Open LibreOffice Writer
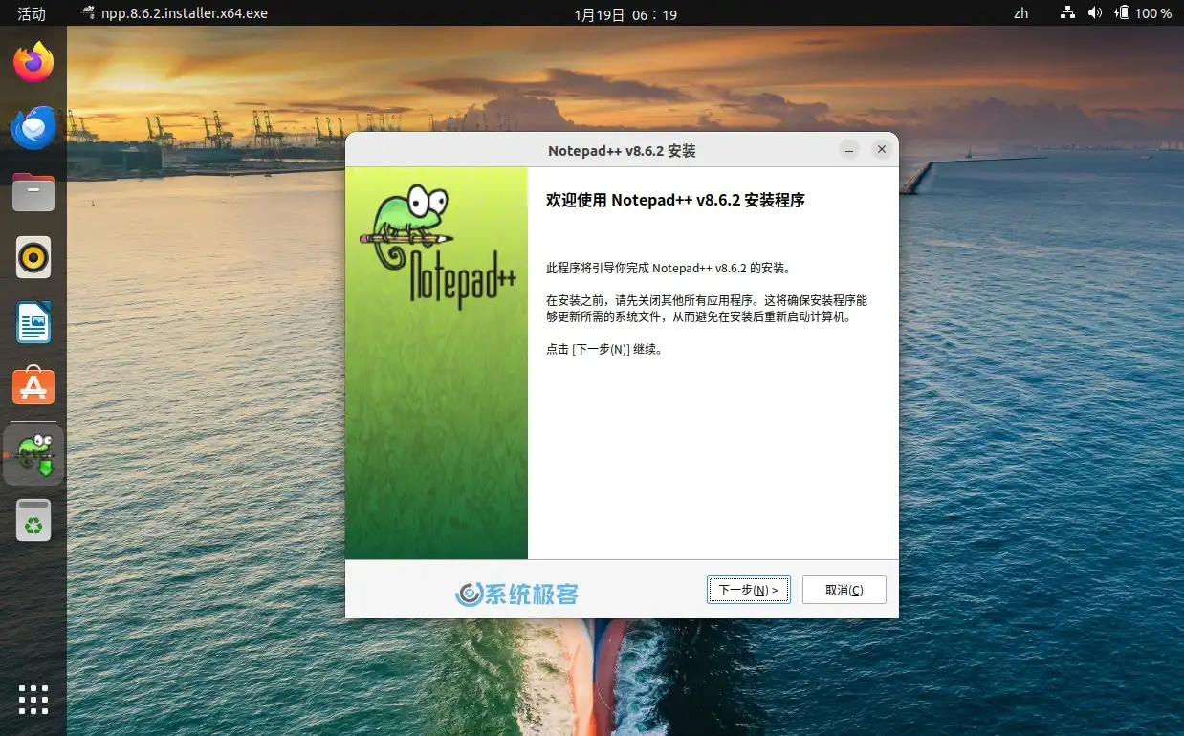The width and height of the screenshot is (1184, 736). tap(33, 322)
